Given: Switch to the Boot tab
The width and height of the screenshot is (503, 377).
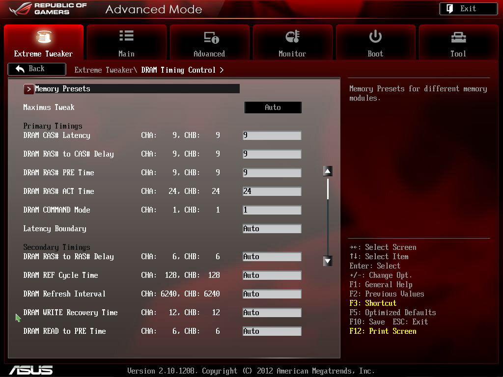Looking at the screenshot, I should (x=375, y=42).
